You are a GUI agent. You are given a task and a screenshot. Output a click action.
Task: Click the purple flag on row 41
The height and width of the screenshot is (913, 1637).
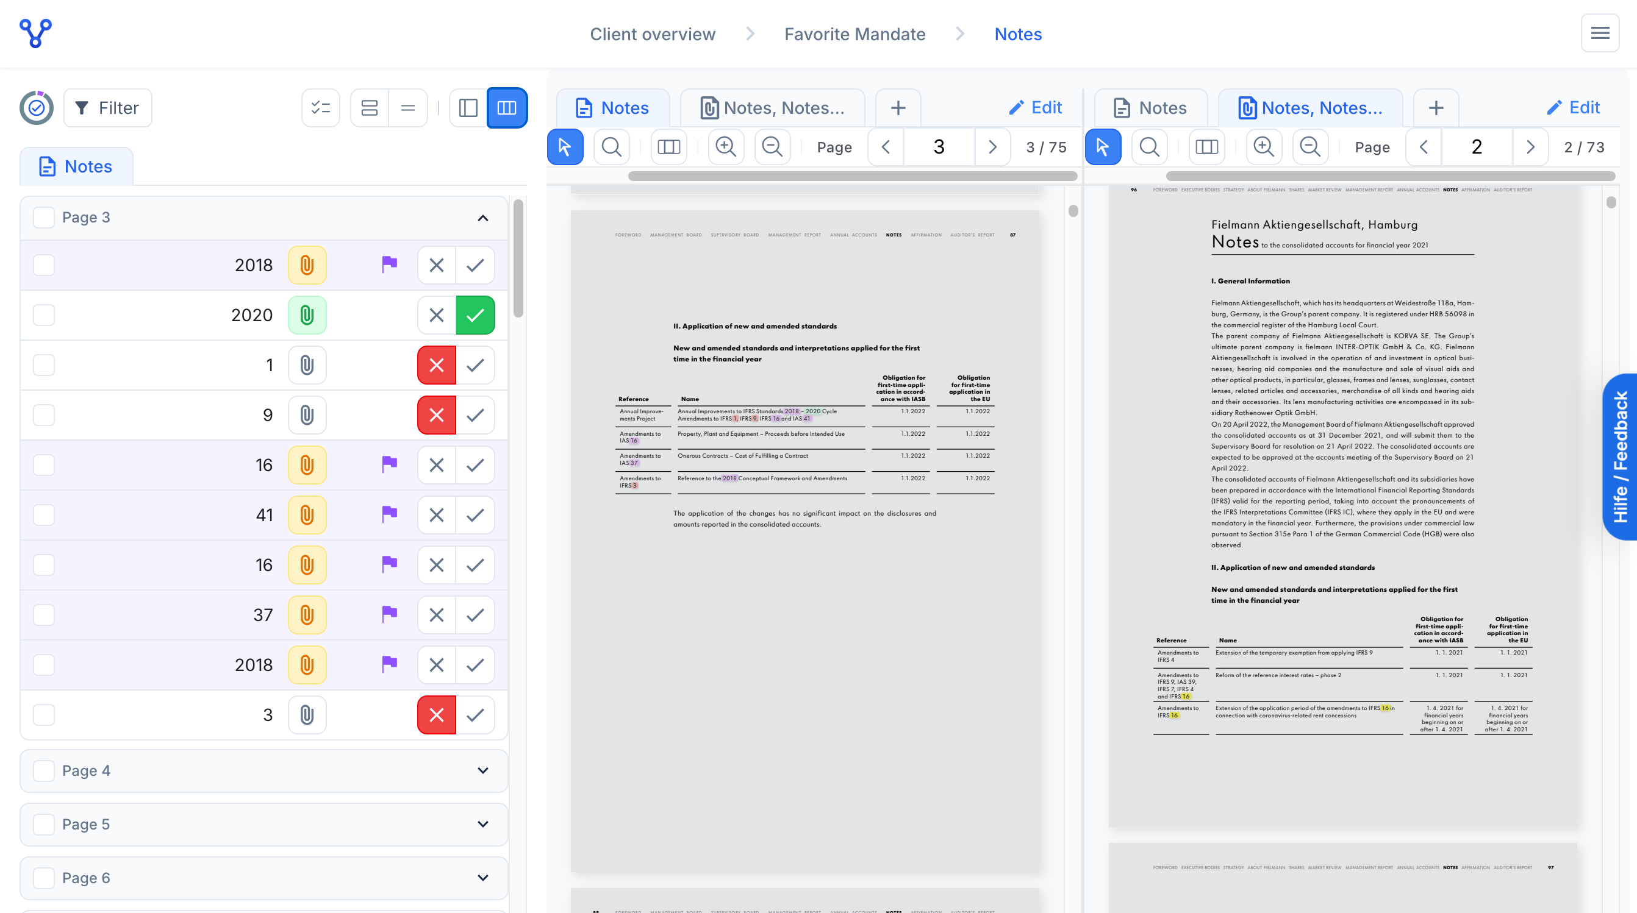click(390, 514)
